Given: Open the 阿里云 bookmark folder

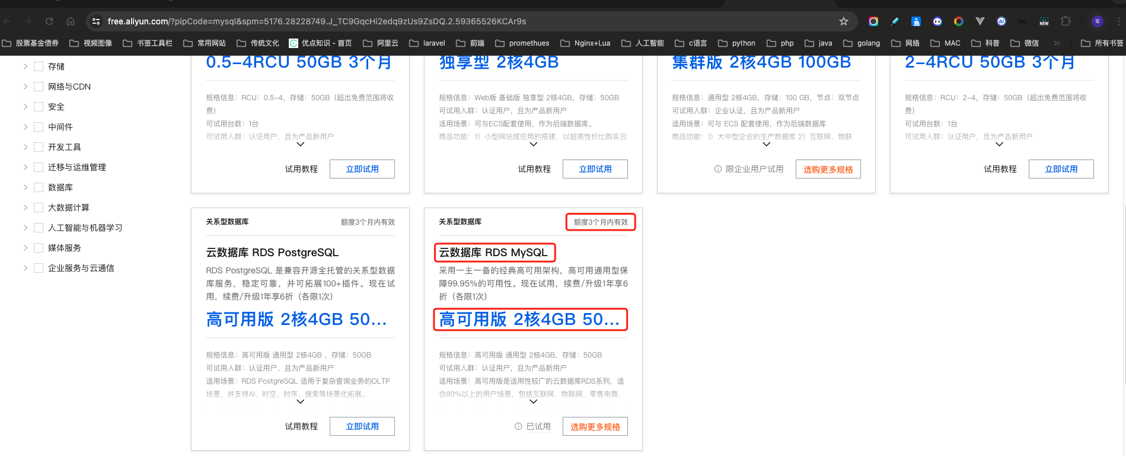Looking at the screenshot, I should (381, 43).
